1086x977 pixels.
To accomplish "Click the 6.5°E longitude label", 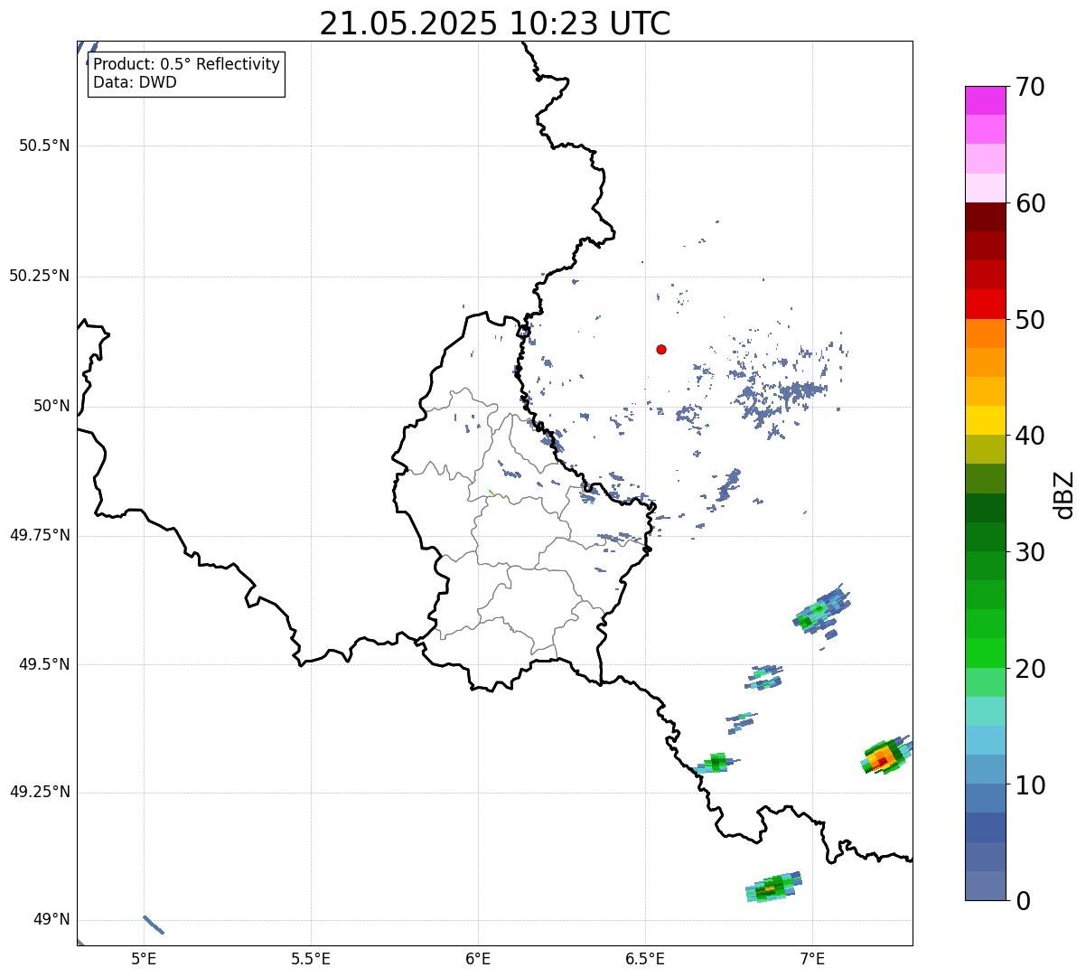I will [x=645, y=959].
